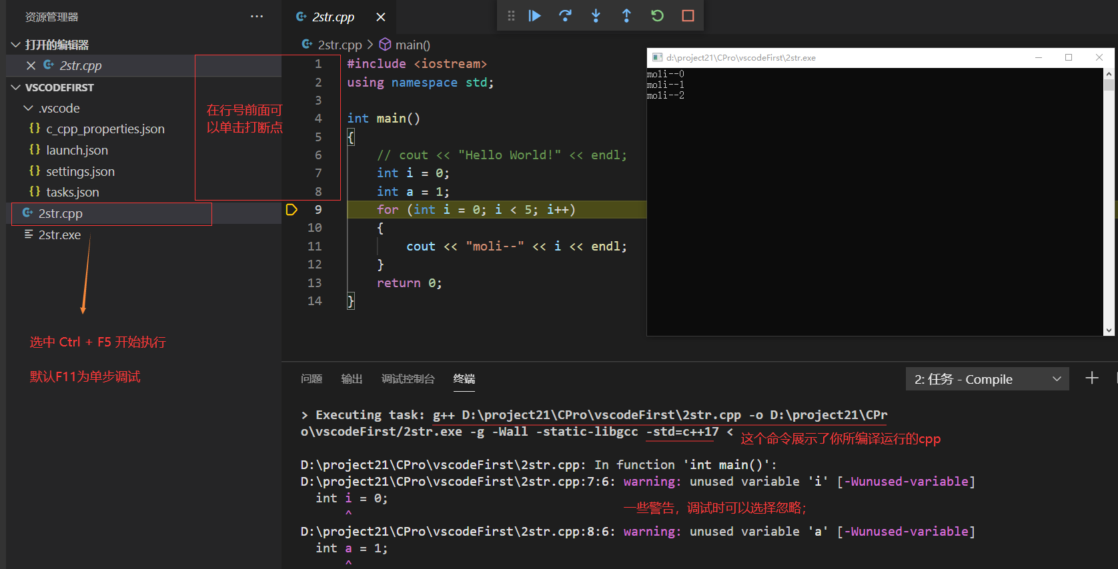Click the debug Stop icon
The image size is (1118, 569).
point(688,16)
